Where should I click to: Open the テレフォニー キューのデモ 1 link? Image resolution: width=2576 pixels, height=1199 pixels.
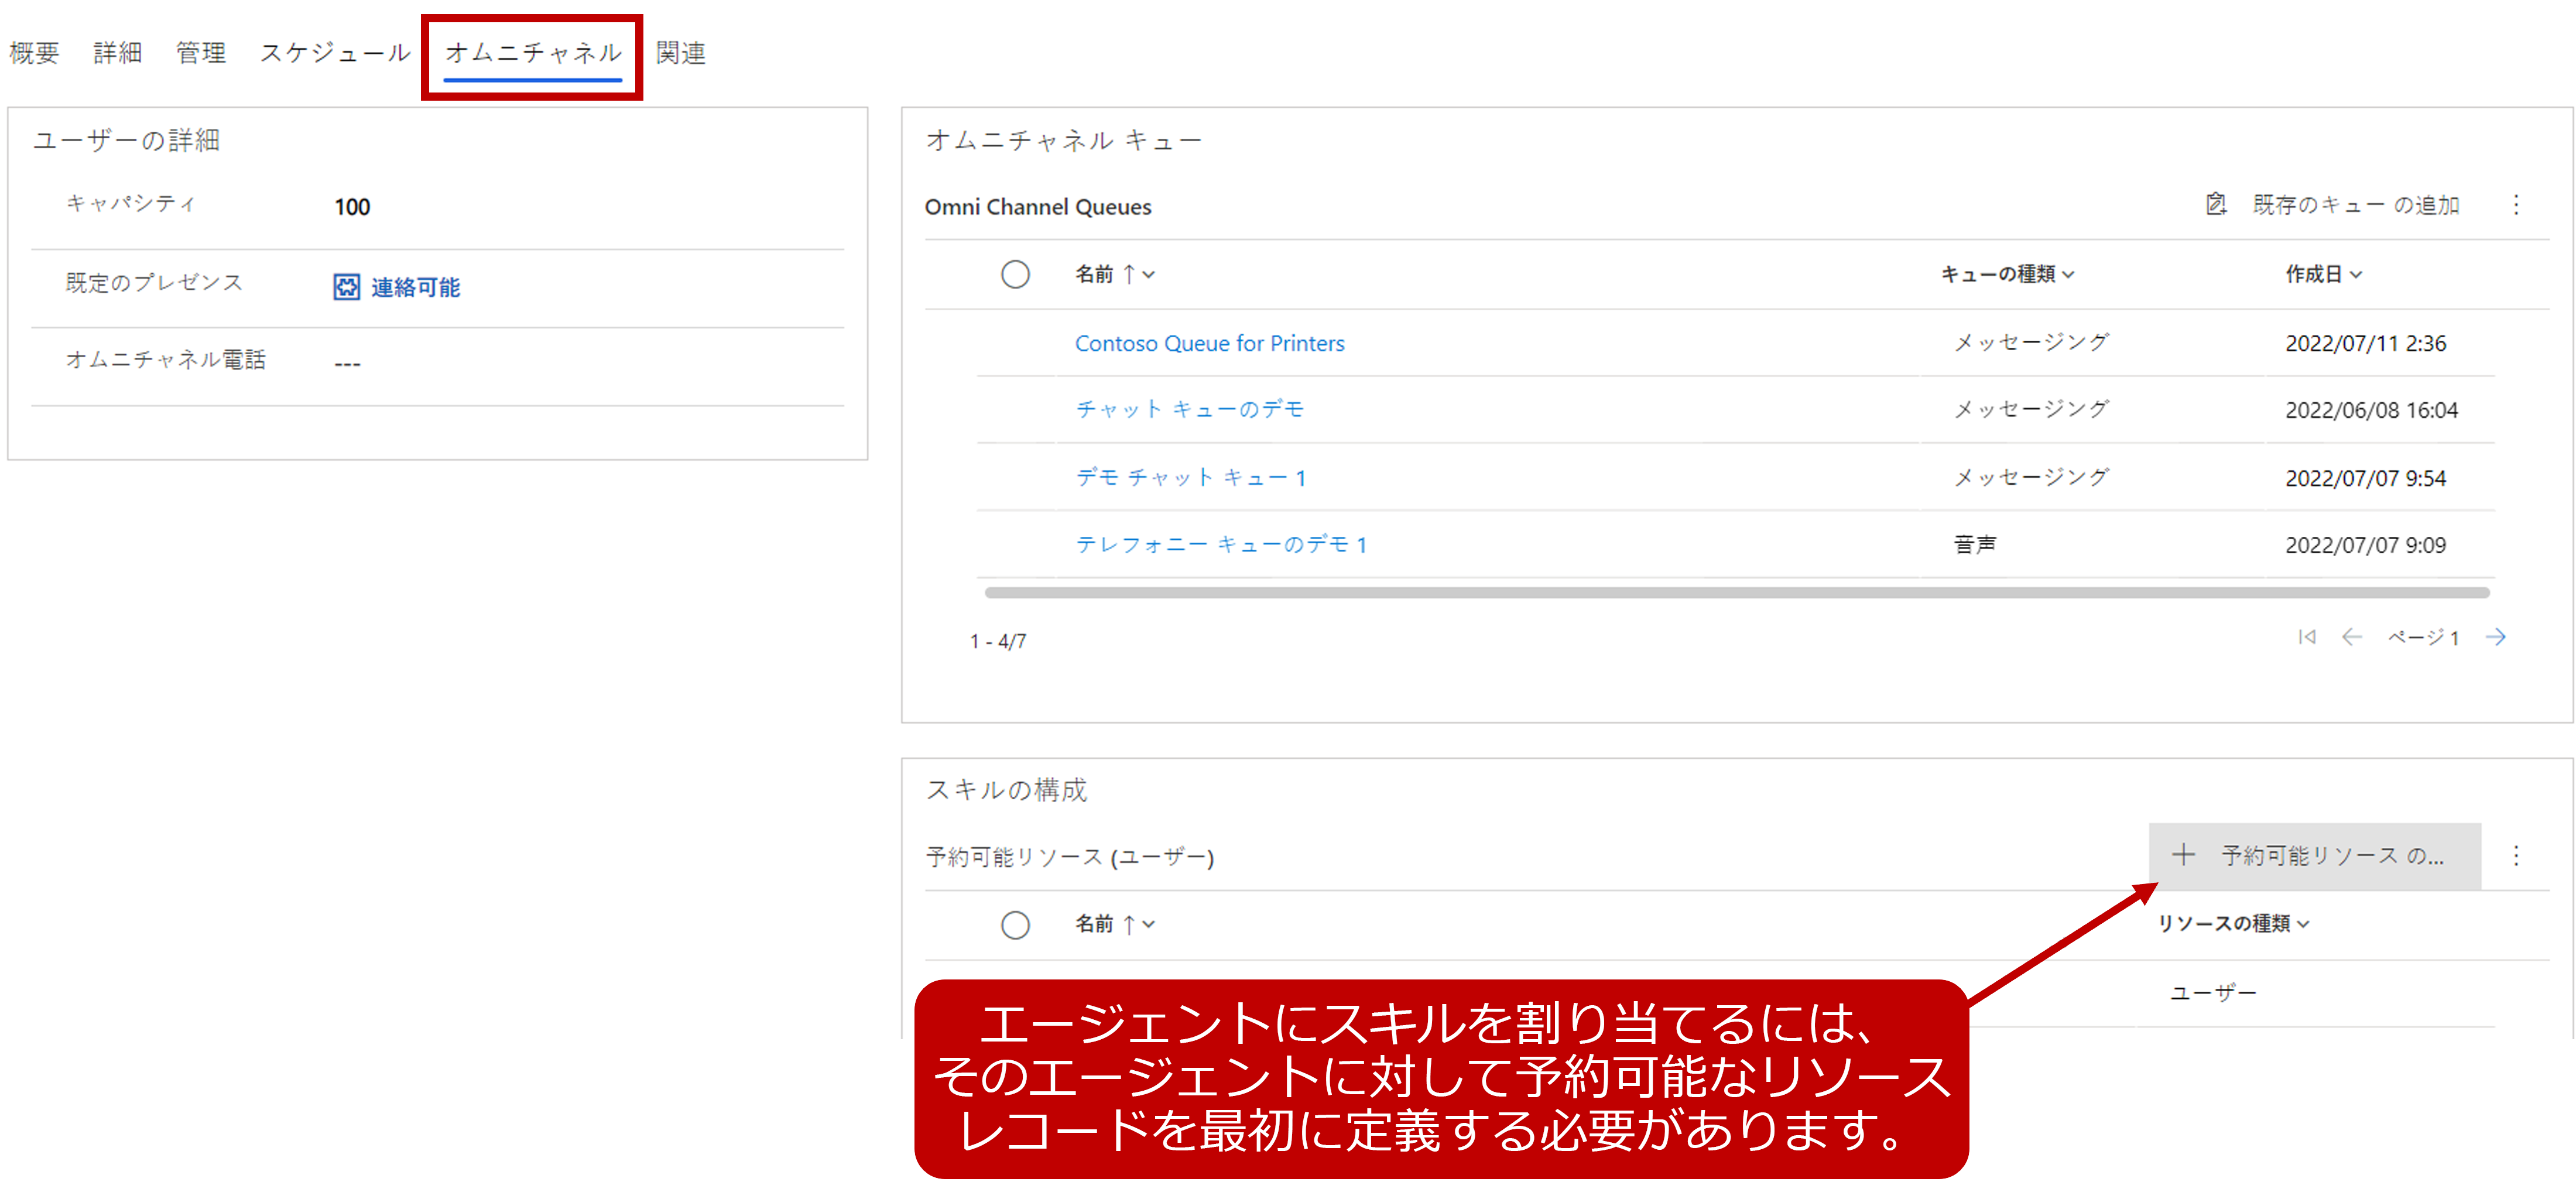click(1220, 545)
